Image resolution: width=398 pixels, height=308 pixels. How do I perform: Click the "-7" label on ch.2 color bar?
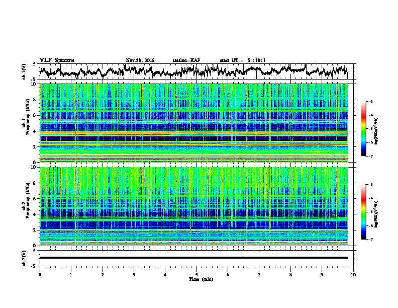pyautogui.click(x=371, y=239)
